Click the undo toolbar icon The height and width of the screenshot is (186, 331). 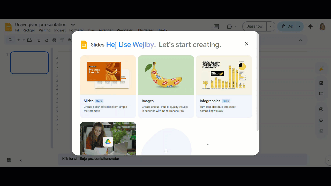tap(39, 40)
